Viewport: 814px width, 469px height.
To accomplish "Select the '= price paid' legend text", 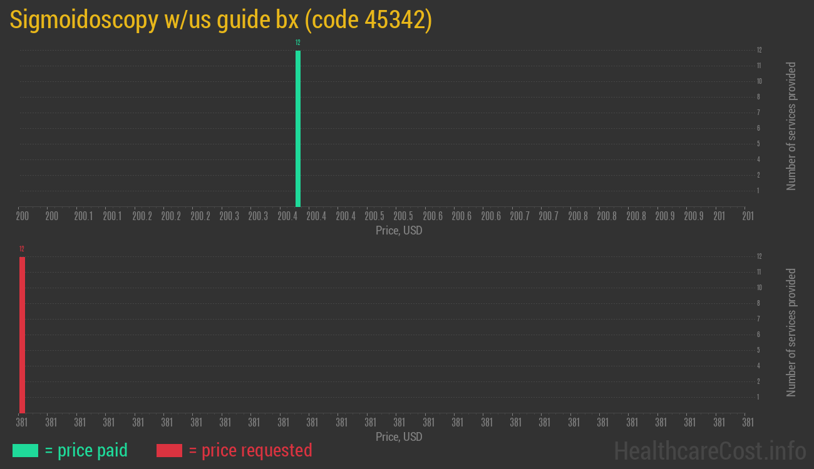I will [86, 450].
